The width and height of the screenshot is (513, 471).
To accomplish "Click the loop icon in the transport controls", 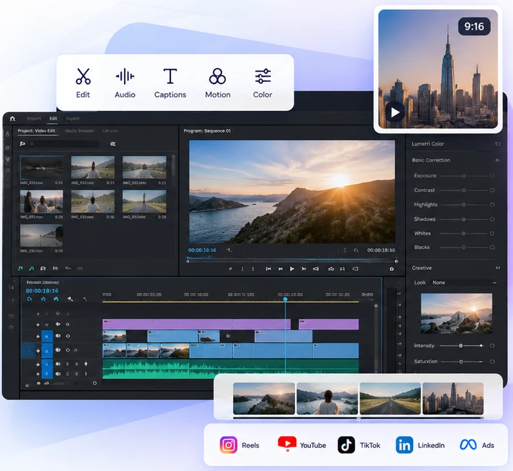I will tap(356, 268).
